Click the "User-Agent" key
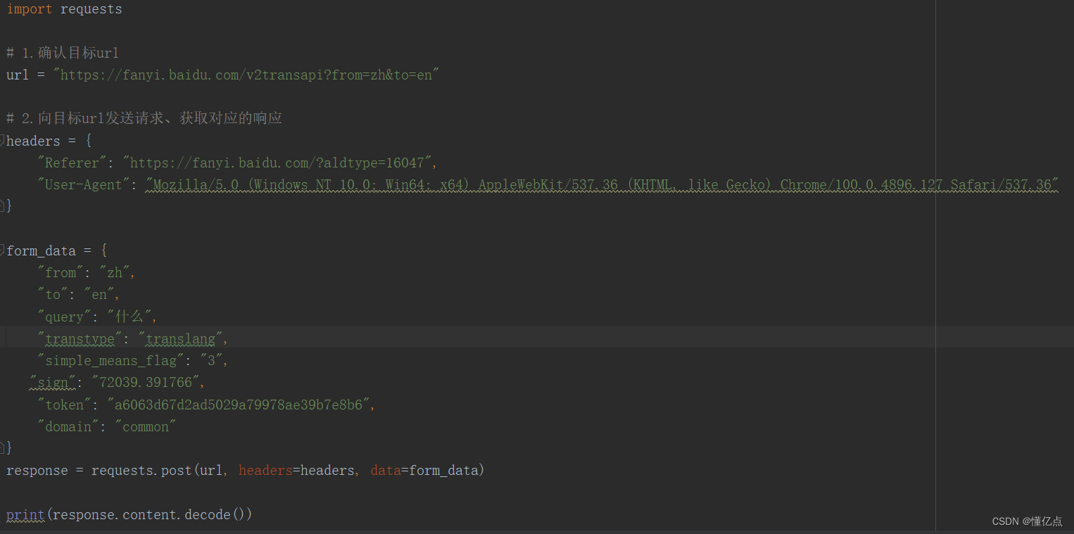1074x534 pixels. [84, 184]
